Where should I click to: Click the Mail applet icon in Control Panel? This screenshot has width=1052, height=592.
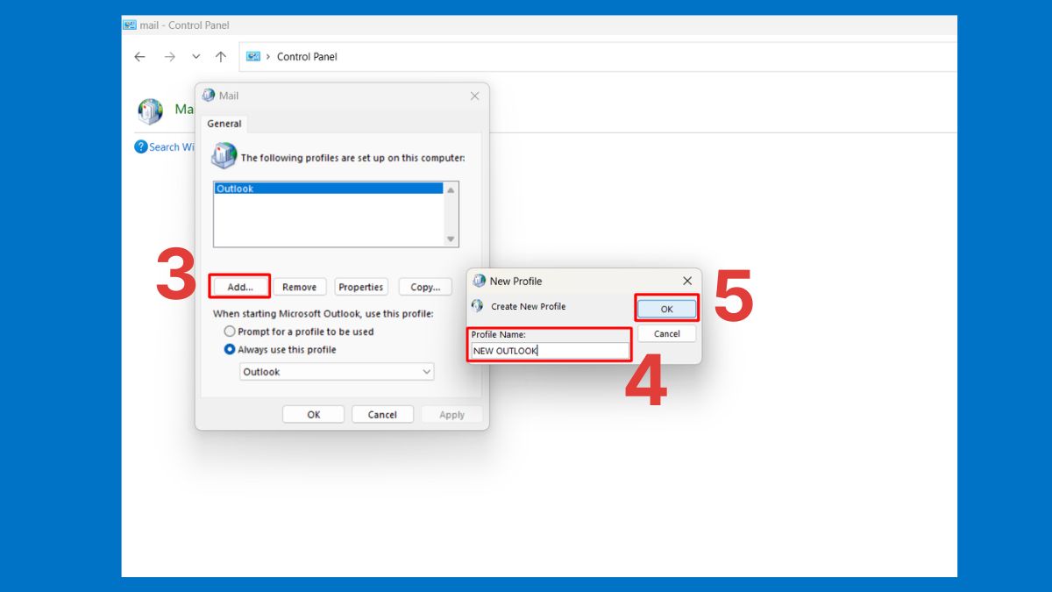(x=151, y=111)
